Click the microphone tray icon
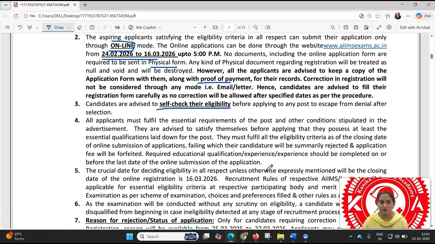This screenshot has width=435, height=244. [x=369, y=237]
